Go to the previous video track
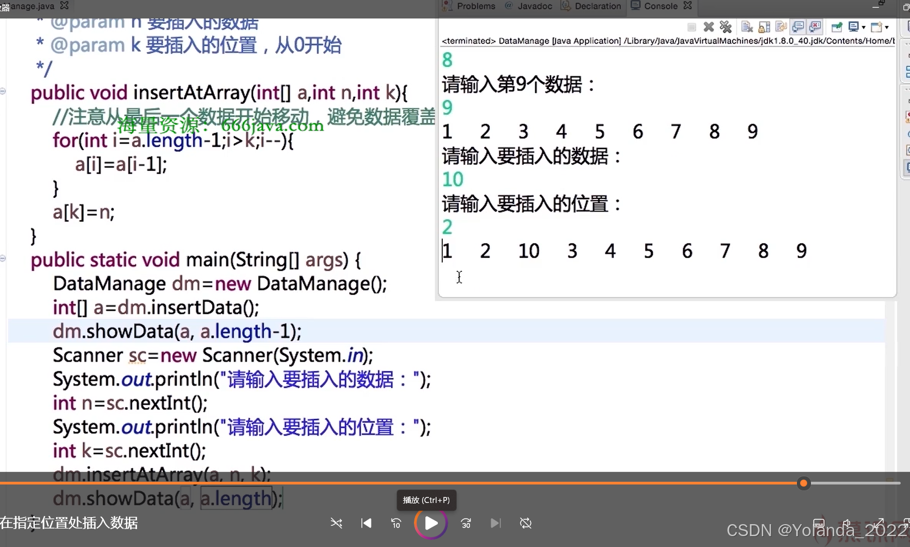Screen dimensions: 910x547 pyautogui.click(x=367, y=523)
